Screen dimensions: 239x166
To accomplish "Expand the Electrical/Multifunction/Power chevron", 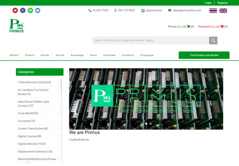I will (x=59, y=159).
